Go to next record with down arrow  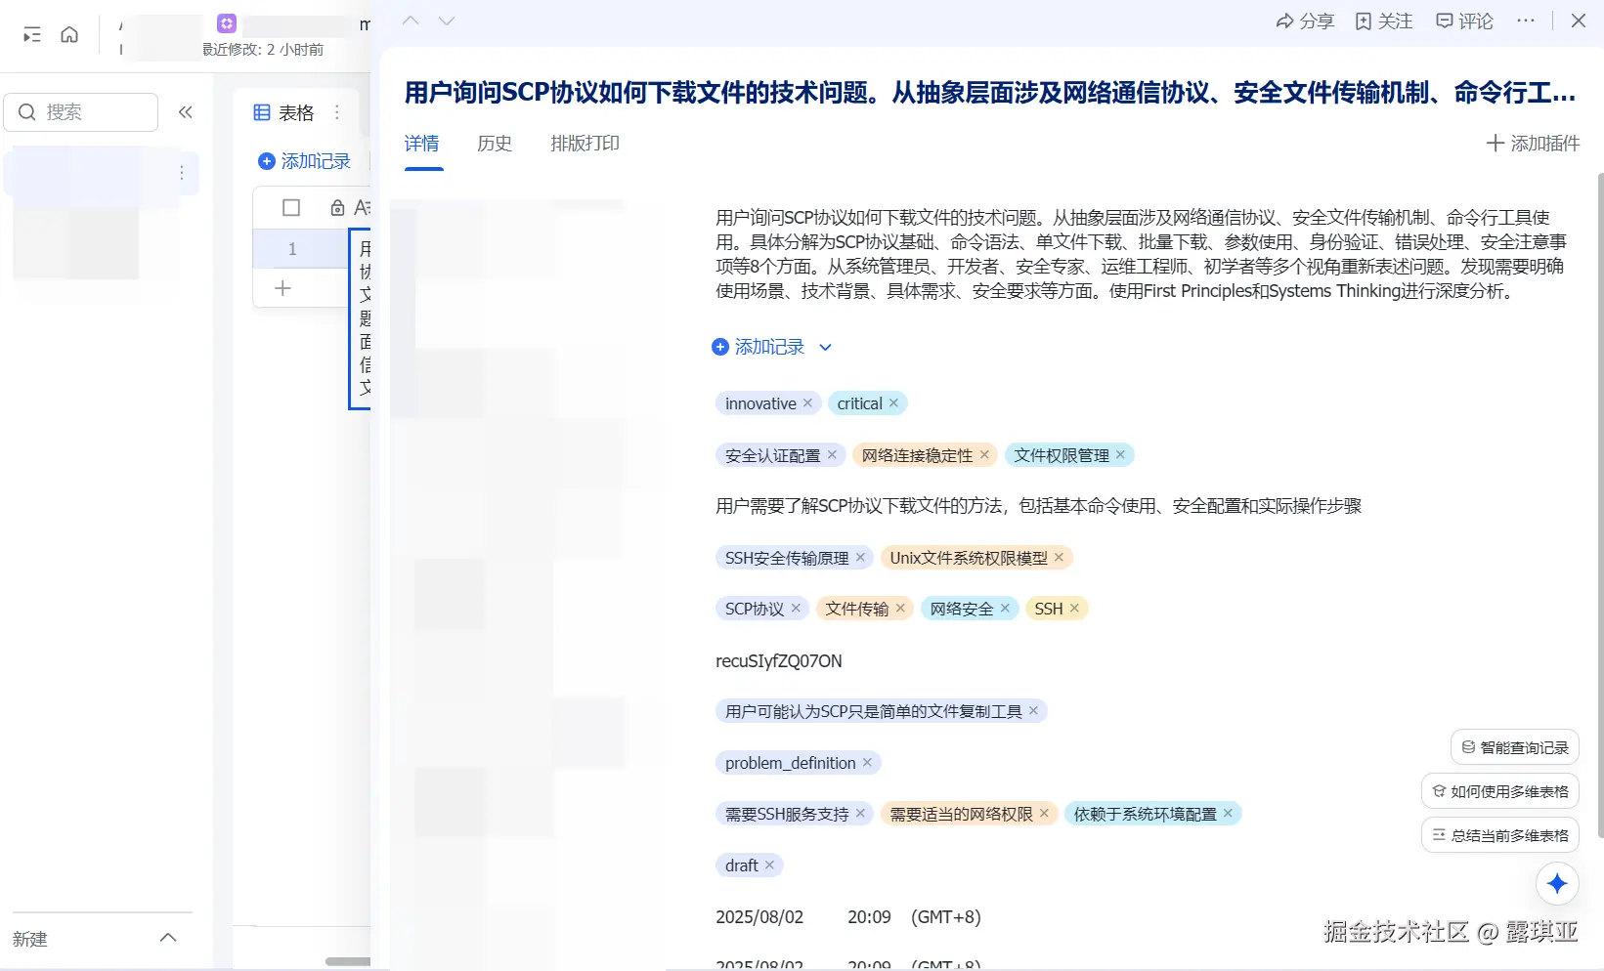447,21
